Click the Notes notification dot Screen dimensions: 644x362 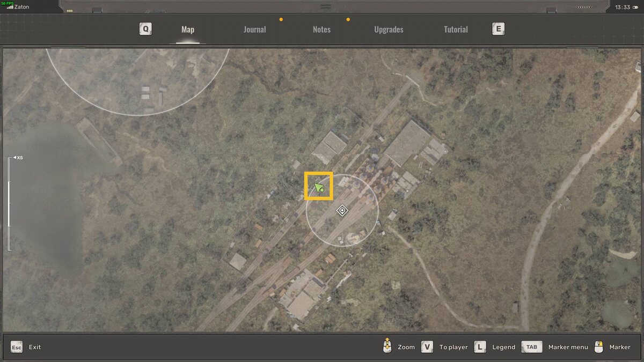tap(348, 19)
